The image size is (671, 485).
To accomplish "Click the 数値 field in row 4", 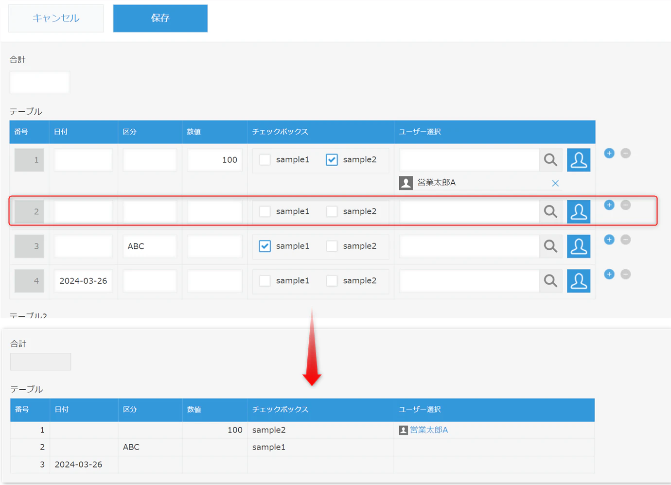I will 214,281.
